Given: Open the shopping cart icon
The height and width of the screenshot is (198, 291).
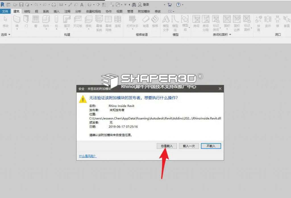Looking at the screenshot, I should click(170, 5).
